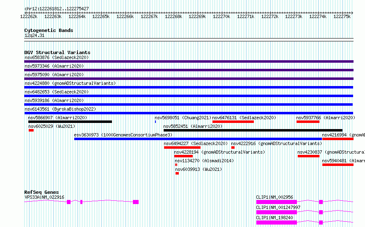
Task: Click the nsv5940481 red variant bar
Action: click(x=338, y=165)
